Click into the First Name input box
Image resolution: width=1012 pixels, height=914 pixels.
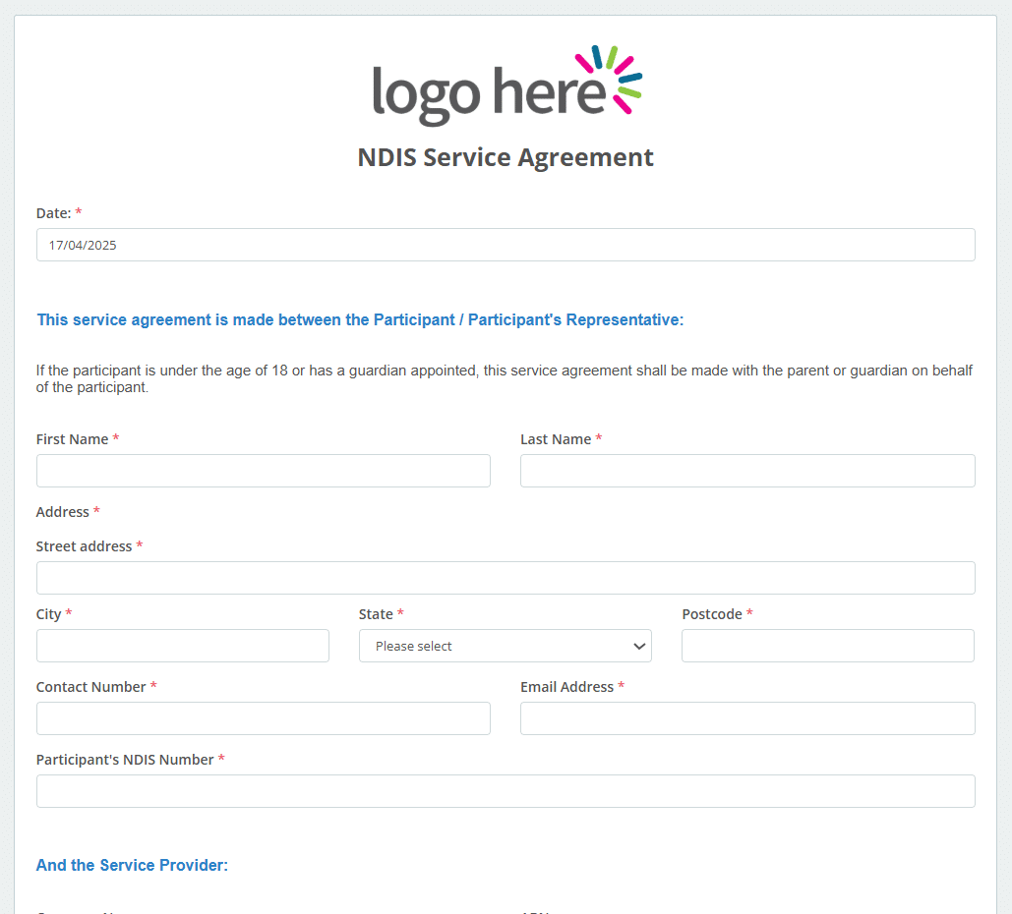[x=263, y=471]
